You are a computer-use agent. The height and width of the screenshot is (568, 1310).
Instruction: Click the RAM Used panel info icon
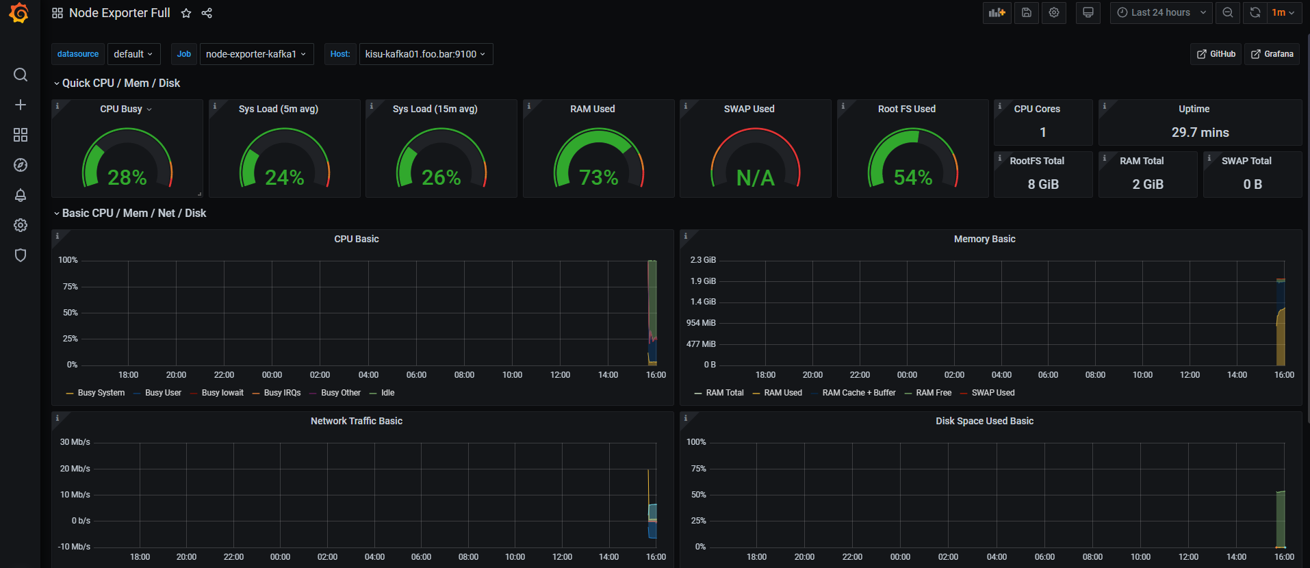[528, 106]
